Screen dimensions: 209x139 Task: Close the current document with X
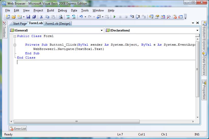click(x=198, y=23)
